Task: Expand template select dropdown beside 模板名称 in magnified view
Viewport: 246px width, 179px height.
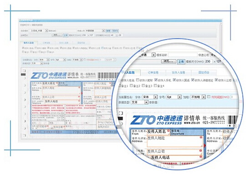Action: (153, 55)
